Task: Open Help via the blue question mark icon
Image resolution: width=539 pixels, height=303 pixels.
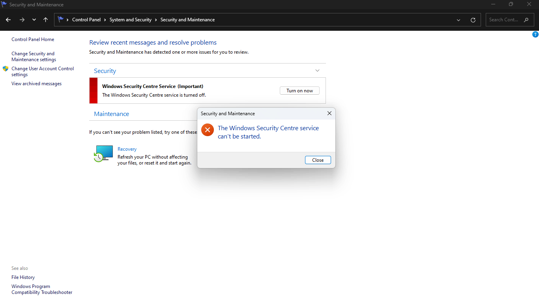Action: point(535,34)
